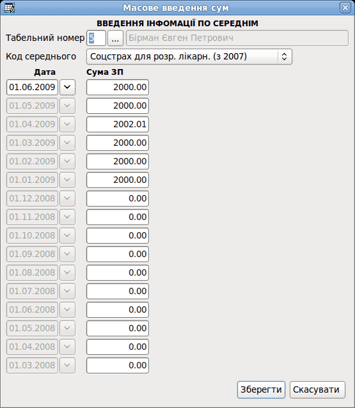Click the salary field for 01.07.2008
Screen dimensions: 355x408
[118, 291]
